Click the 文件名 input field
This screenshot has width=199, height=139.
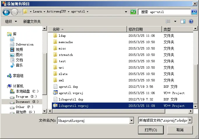point(94,120)
